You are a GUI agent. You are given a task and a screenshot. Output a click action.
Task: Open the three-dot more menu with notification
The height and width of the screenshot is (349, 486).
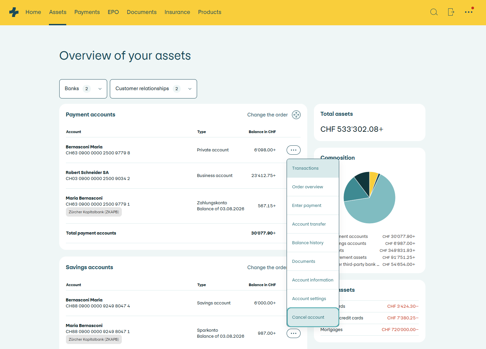(x=469, y=12)
